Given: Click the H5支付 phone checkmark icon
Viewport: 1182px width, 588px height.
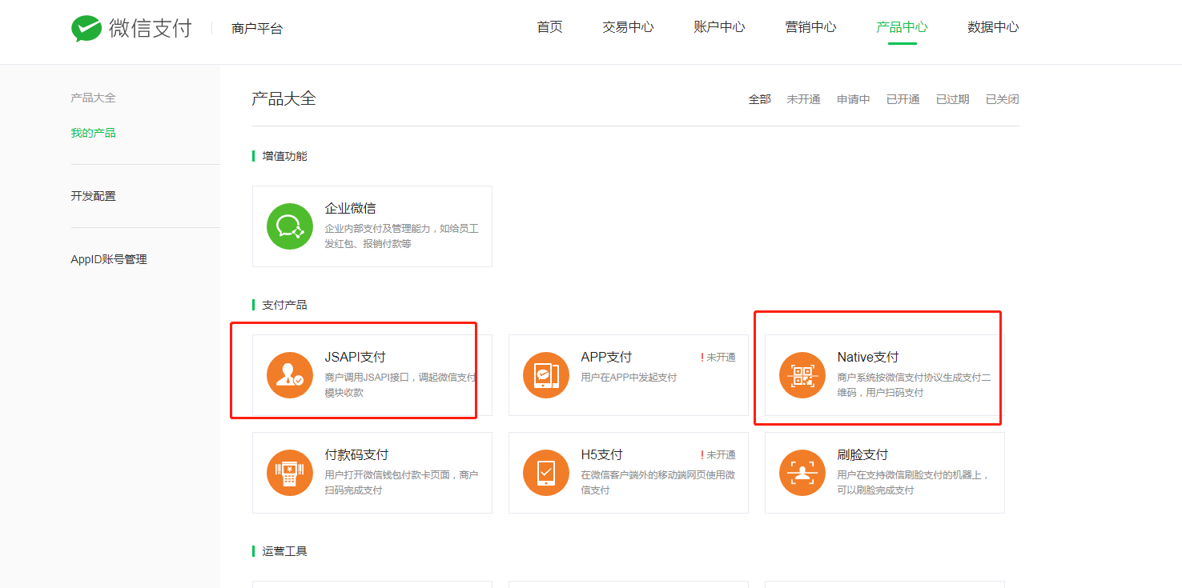Looking at the screenshot, I should point(546,473).
